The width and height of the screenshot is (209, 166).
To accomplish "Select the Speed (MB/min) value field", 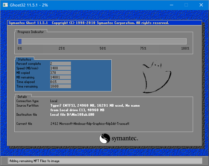I will point(60,68).
